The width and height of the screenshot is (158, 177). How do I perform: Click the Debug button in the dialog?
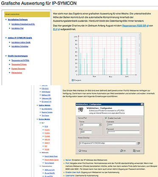[83, 151]
